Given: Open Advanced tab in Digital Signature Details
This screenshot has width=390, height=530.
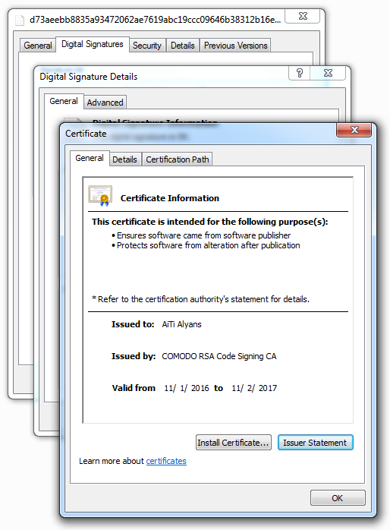Looking at the screenshot, I should [x=105, y=103].
